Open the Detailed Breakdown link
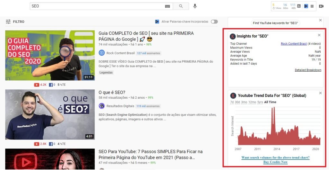The image size is (329, 170). click(308, 70)
